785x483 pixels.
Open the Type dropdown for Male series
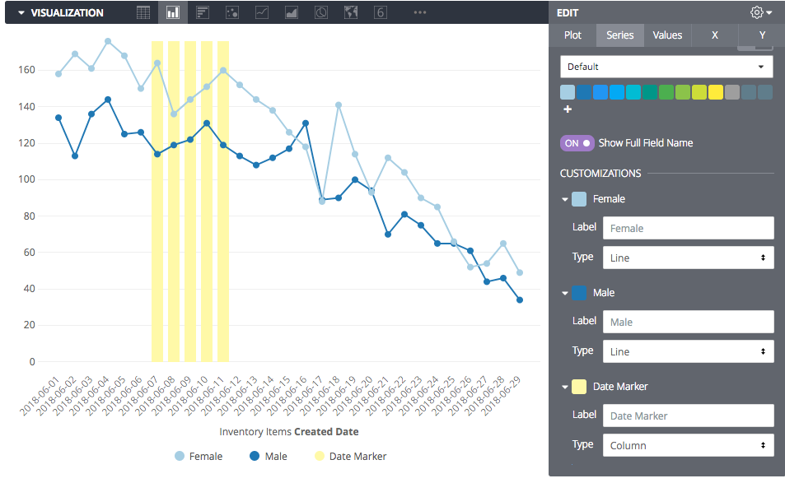(689, 351)
